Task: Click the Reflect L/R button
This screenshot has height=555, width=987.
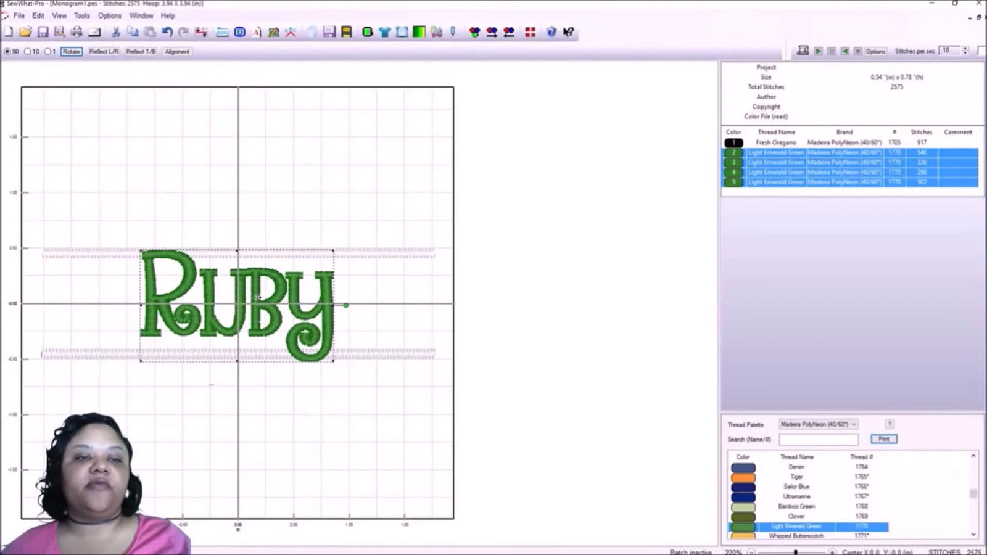Action: tap(103, 52)
